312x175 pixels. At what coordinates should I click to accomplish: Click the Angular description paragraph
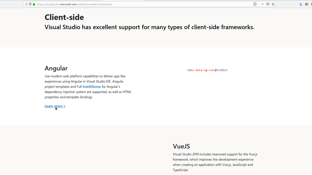[x=88, y=87]
